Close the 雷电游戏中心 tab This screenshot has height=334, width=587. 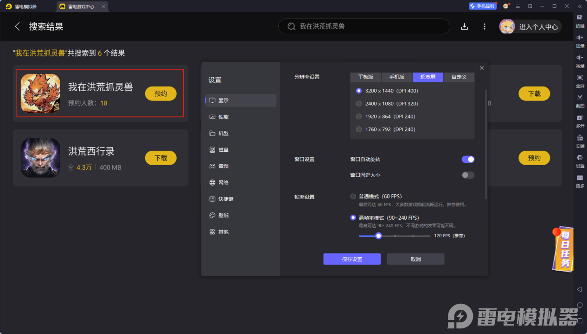(x=103, y=6)
